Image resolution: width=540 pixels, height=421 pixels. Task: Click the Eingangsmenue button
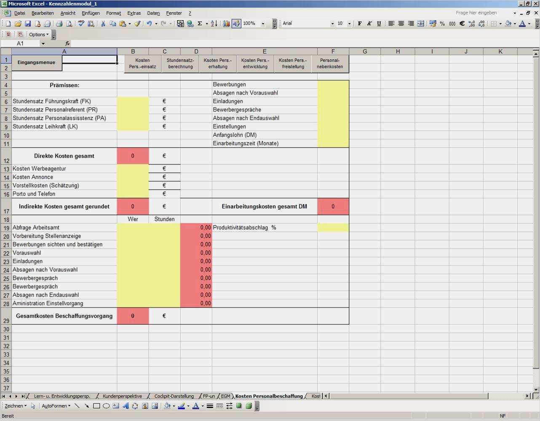pyautogui.click(x=37, y=63)
